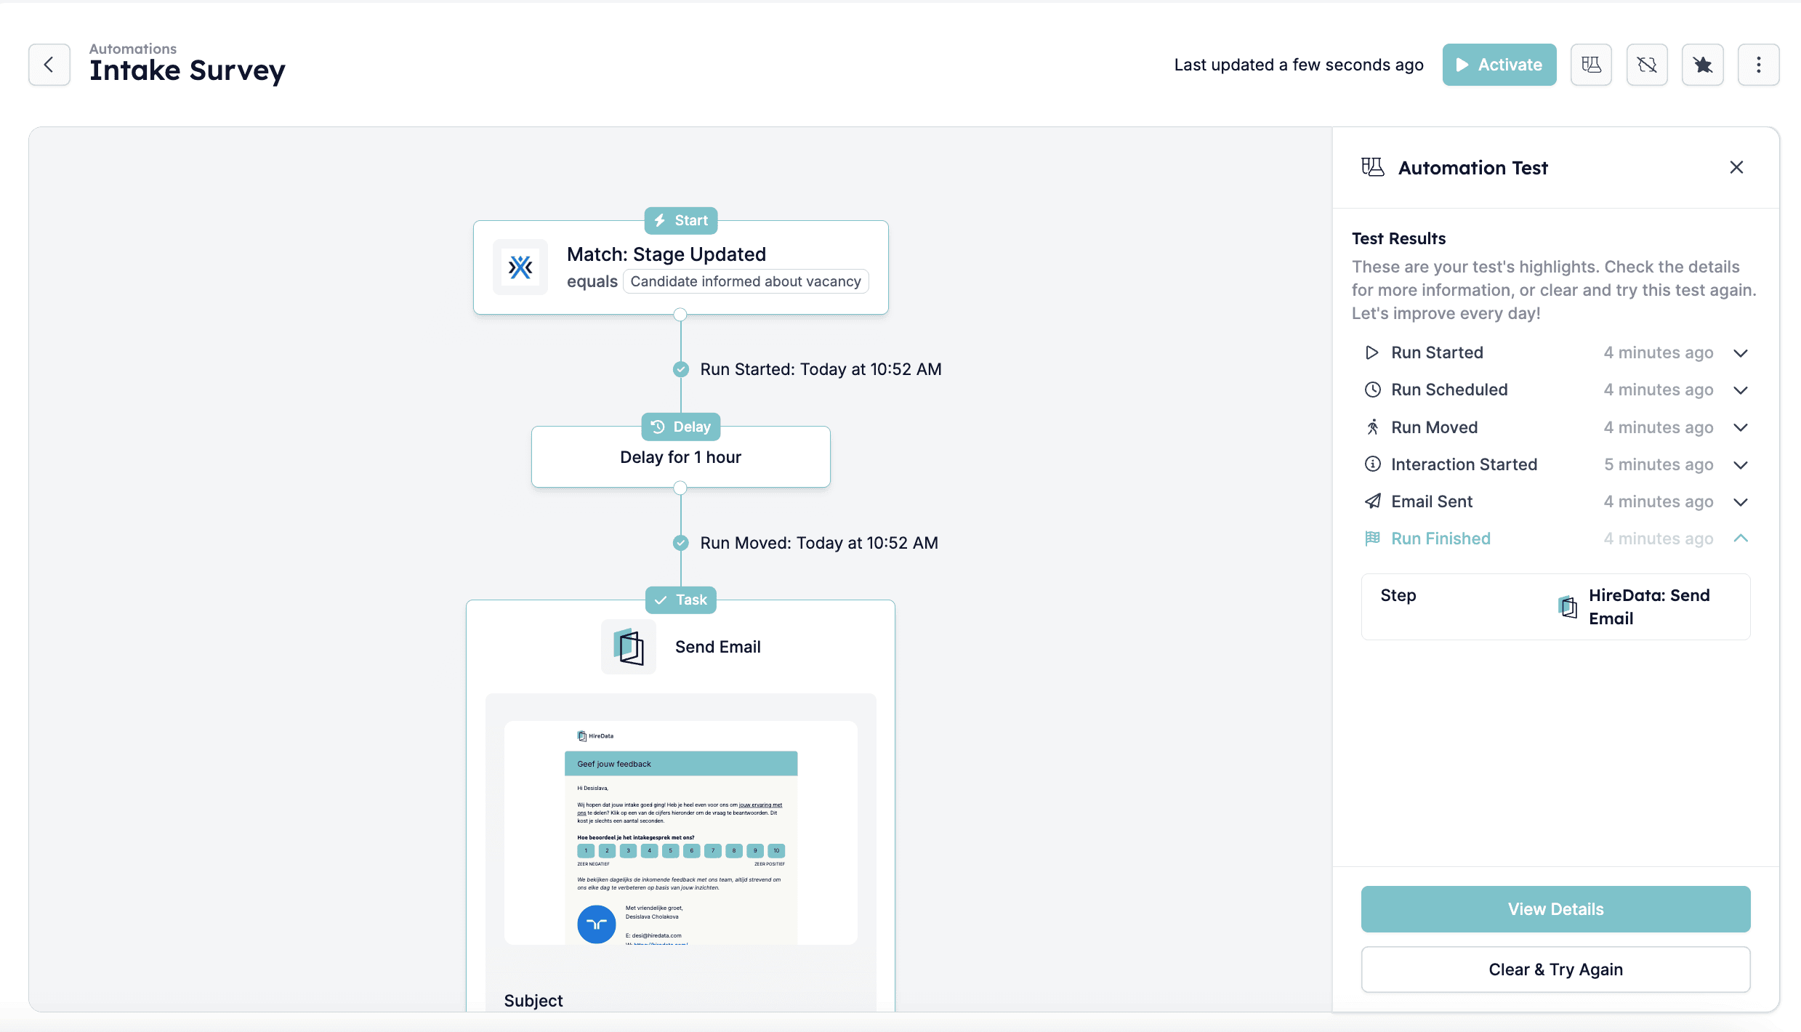The width and height of the screenshot is (1801, 1032).
Task: Select the 'Candidate informed about vacancy' value chip
Action: 746,282
